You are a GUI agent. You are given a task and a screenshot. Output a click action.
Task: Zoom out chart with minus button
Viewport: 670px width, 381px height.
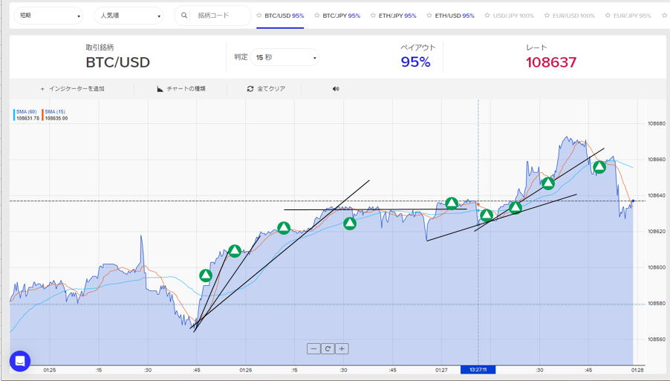(313, 348)
